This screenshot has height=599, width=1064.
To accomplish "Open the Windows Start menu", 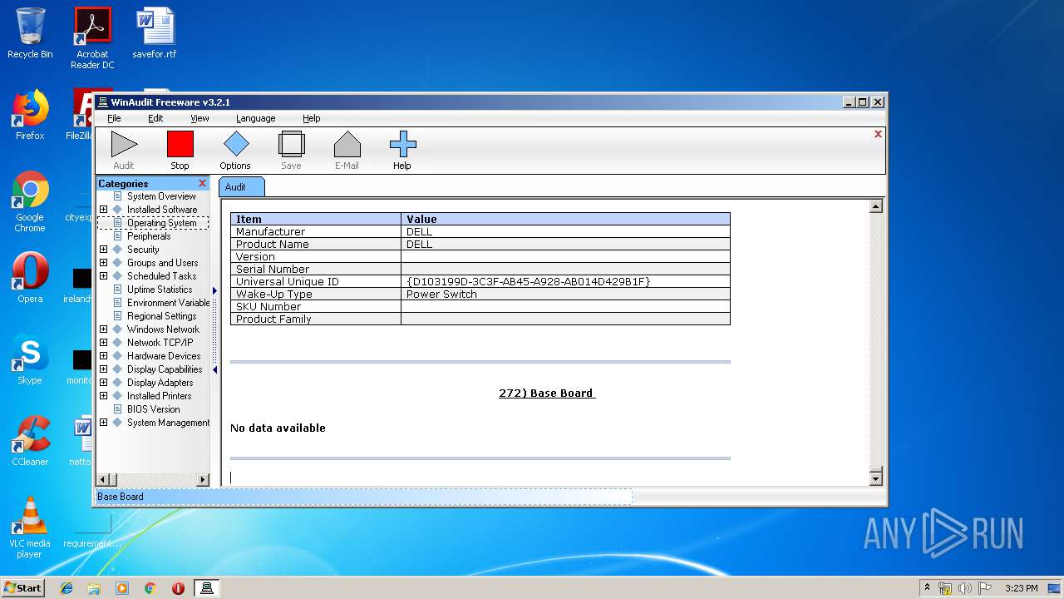I will 22,587.
